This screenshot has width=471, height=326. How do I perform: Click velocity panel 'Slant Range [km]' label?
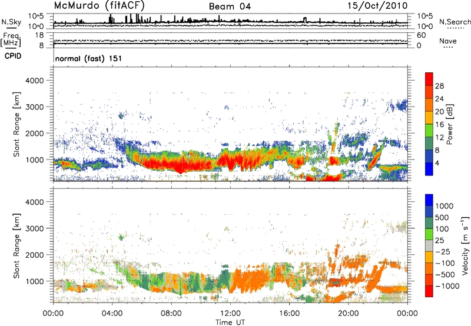point(16,245)
